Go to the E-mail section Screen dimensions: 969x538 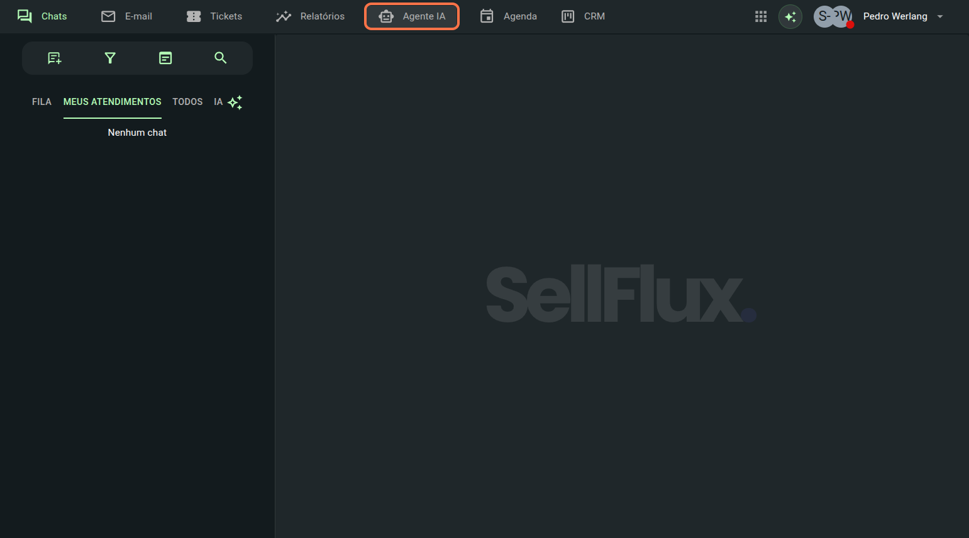(x=127, y=16)
